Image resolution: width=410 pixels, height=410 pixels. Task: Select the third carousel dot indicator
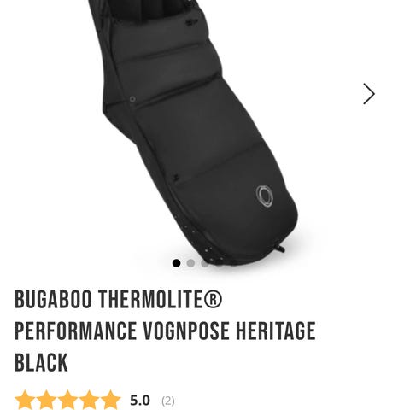point(205,263)
